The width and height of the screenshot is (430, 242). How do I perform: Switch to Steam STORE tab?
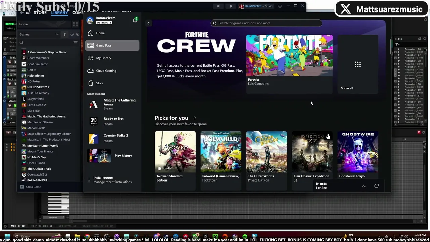pyautogui.click(x=40, y=13)
